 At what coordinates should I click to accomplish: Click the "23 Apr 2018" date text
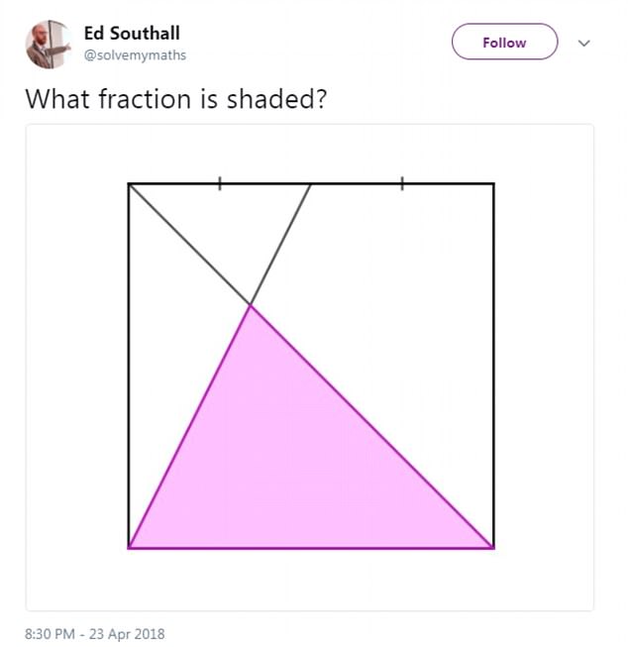[129, 633]
